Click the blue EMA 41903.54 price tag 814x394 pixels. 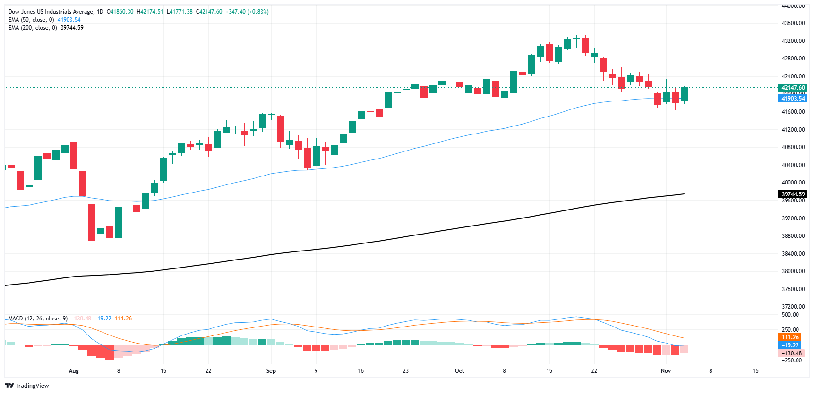pos(793,98)
